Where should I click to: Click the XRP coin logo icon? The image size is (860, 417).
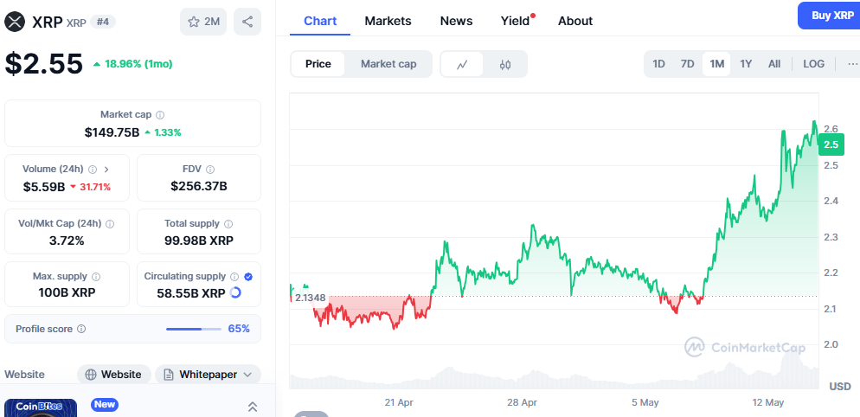tap(16, 22)
